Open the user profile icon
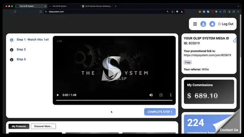 pyautogui.click(x=203, y=24)
